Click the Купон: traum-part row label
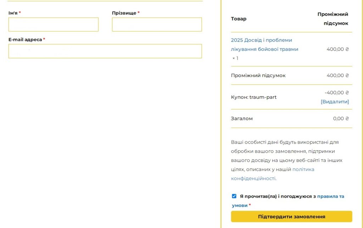The image size is (363, 228). tap(253, 97)
